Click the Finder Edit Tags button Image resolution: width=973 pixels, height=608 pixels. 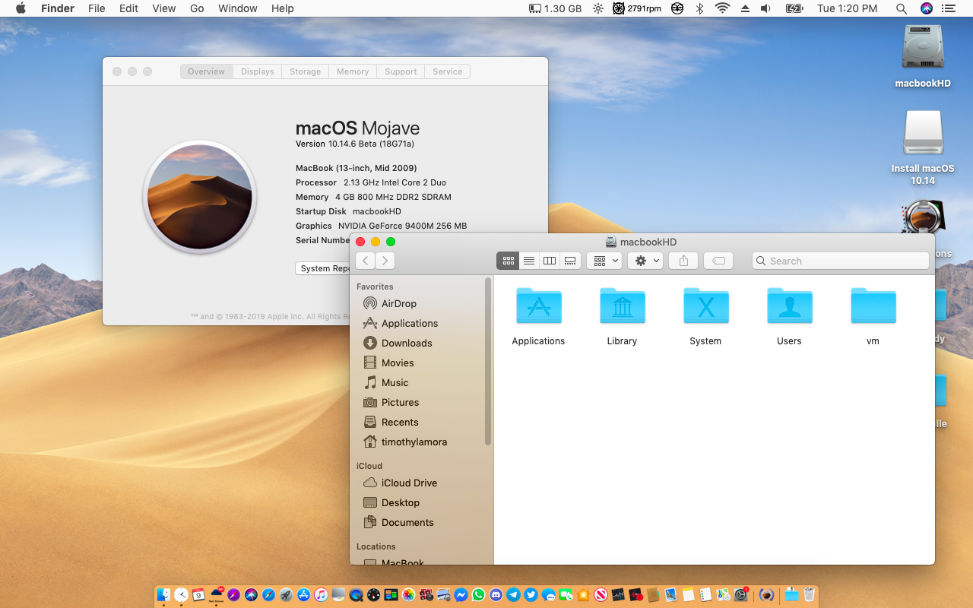(x=718, y=261)
